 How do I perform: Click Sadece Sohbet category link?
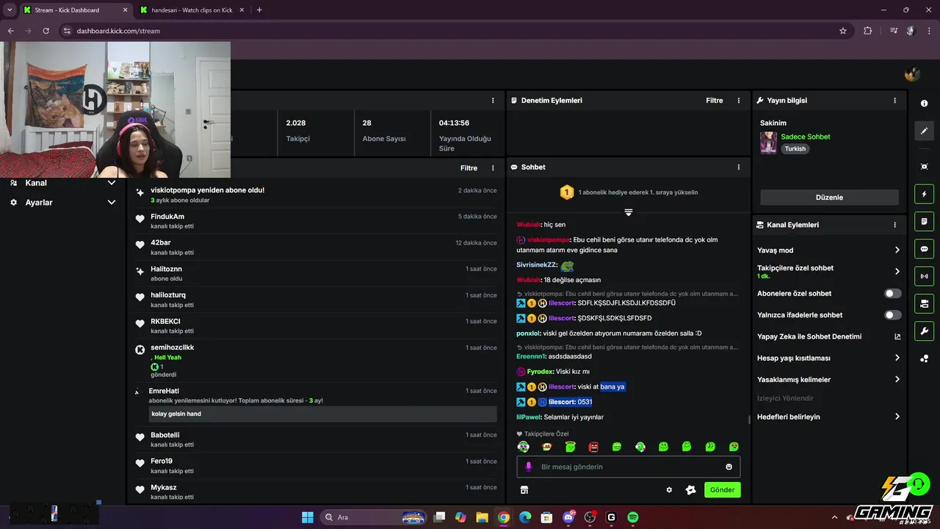click(805, 137)
